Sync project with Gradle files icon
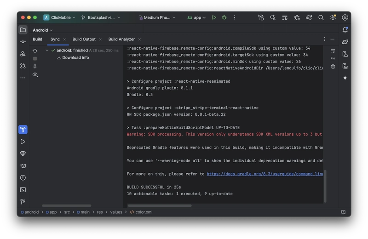This screenshot has width=368, height=239. tap(309, 17)
